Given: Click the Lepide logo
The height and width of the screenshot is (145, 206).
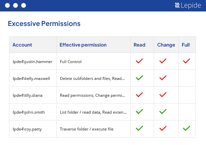Looking at the screenshot, I should 188,5.
